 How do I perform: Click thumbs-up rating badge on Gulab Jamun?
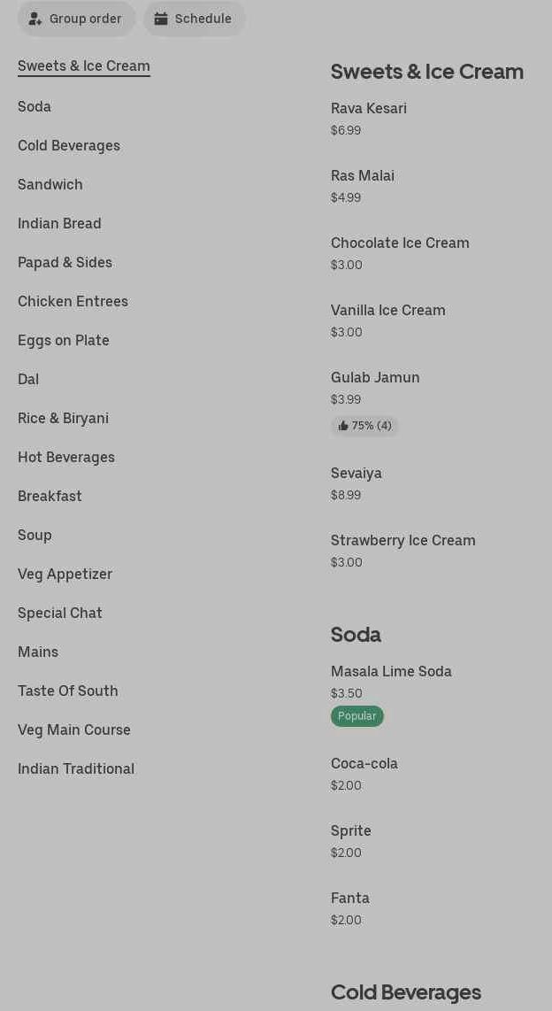pyautogui.click(x=364, y=426)
